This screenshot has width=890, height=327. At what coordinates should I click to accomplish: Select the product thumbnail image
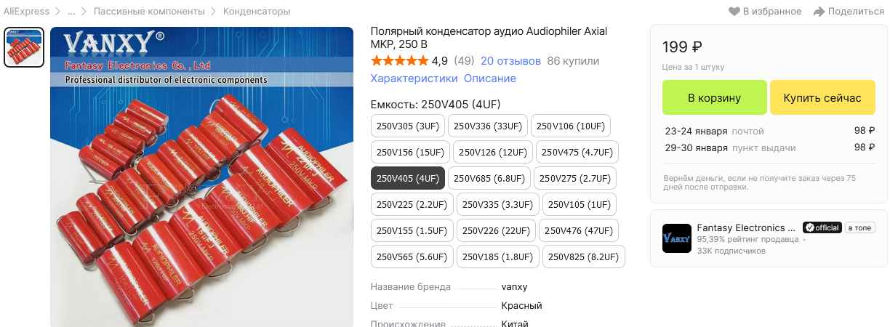coord(24,47)
